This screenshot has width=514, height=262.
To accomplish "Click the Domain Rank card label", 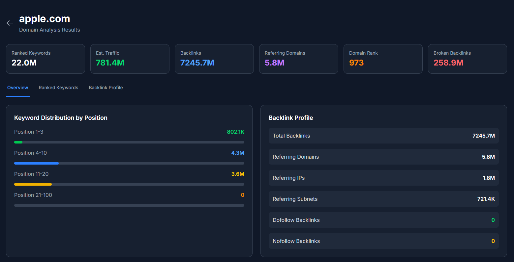I will (363, 53).
